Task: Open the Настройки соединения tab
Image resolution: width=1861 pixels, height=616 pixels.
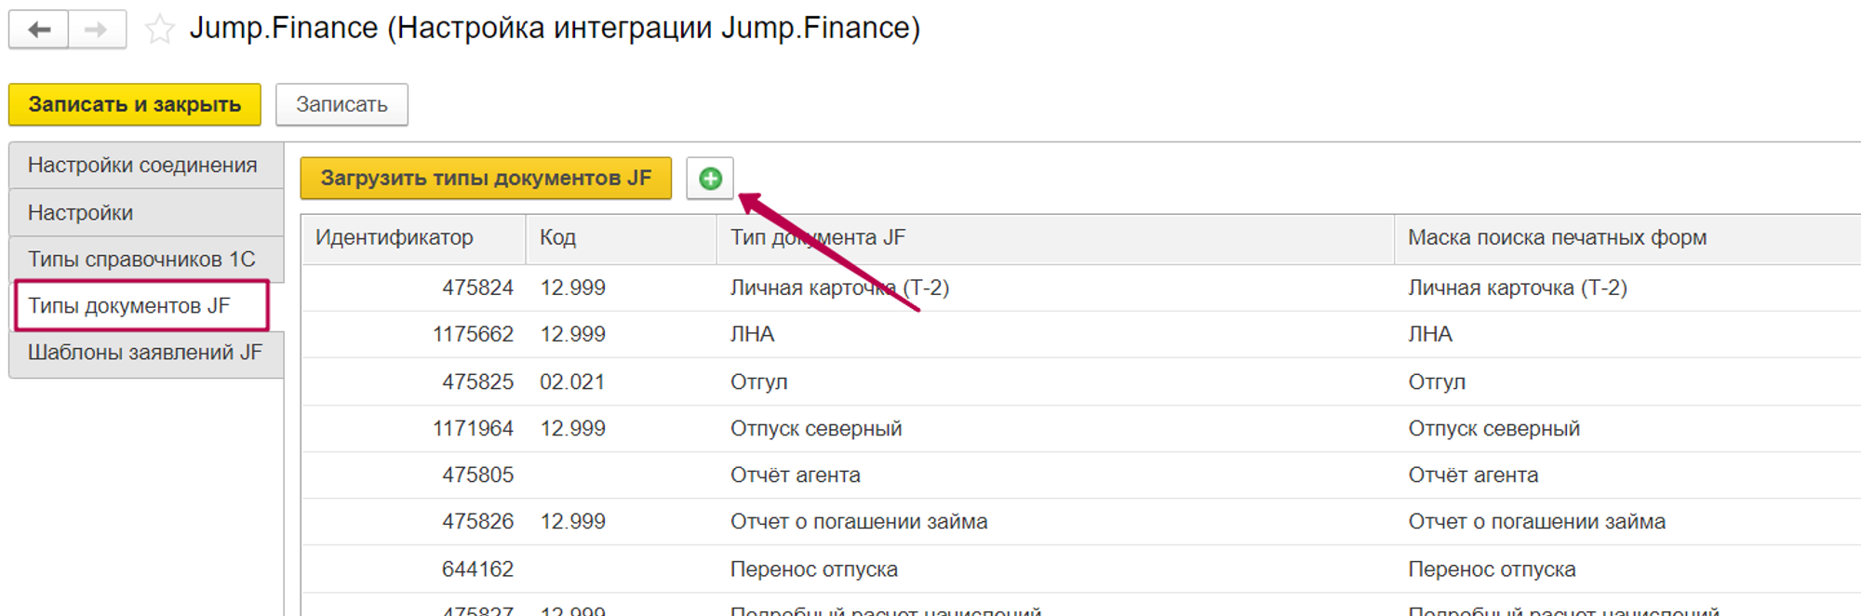Action: (x=142, y=166)
